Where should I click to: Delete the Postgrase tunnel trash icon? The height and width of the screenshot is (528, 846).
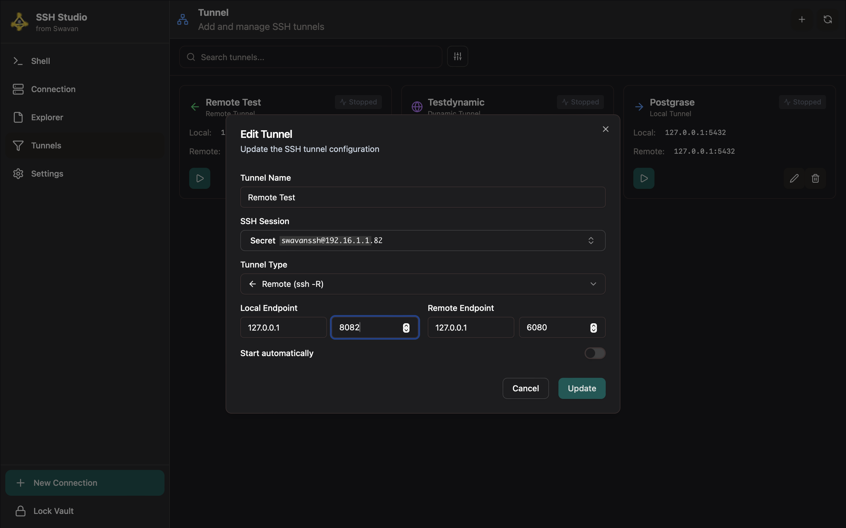815,178
